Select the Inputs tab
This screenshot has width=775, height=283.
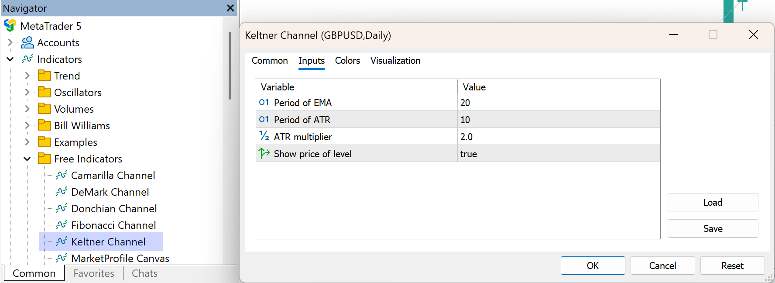pyautogui.click(x=312, y=61)
